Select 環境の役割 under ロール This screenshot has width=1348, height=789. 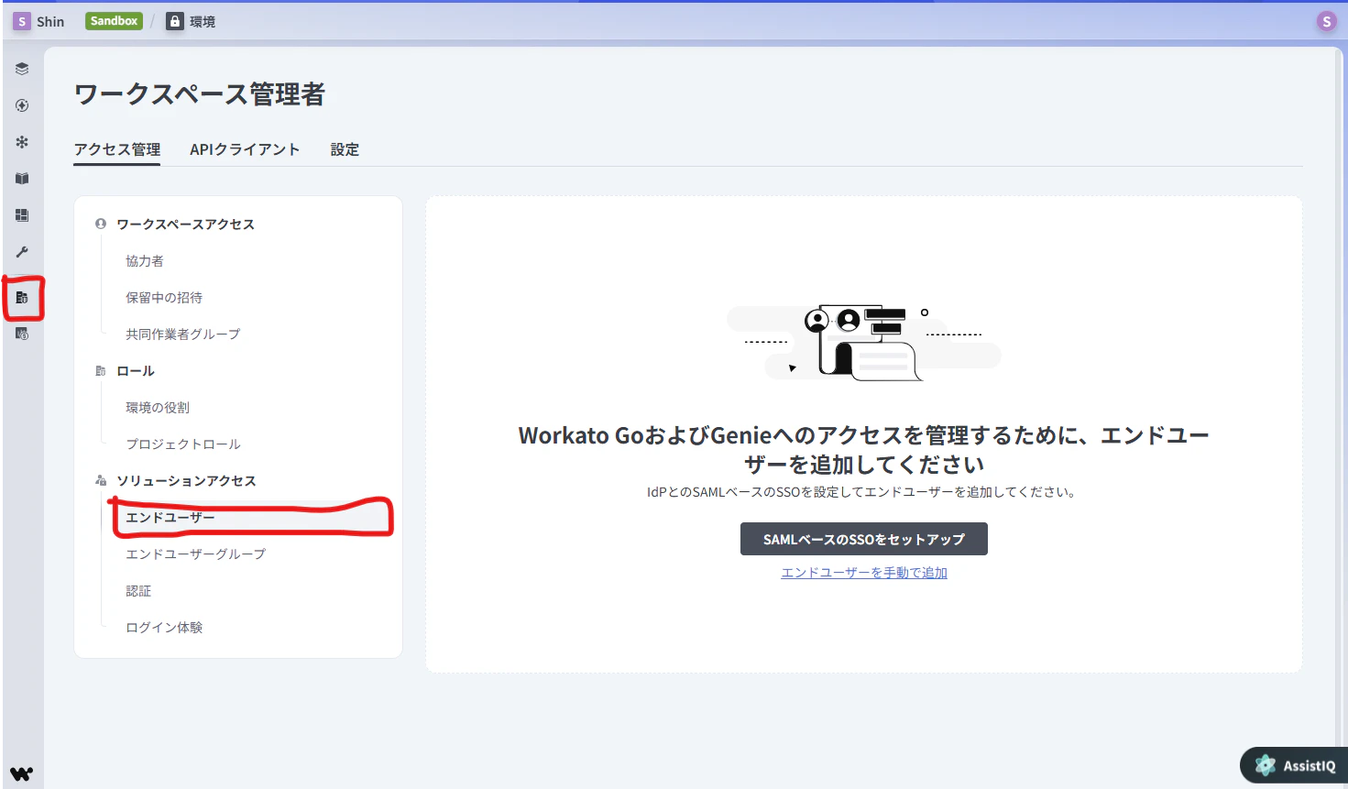158,408
